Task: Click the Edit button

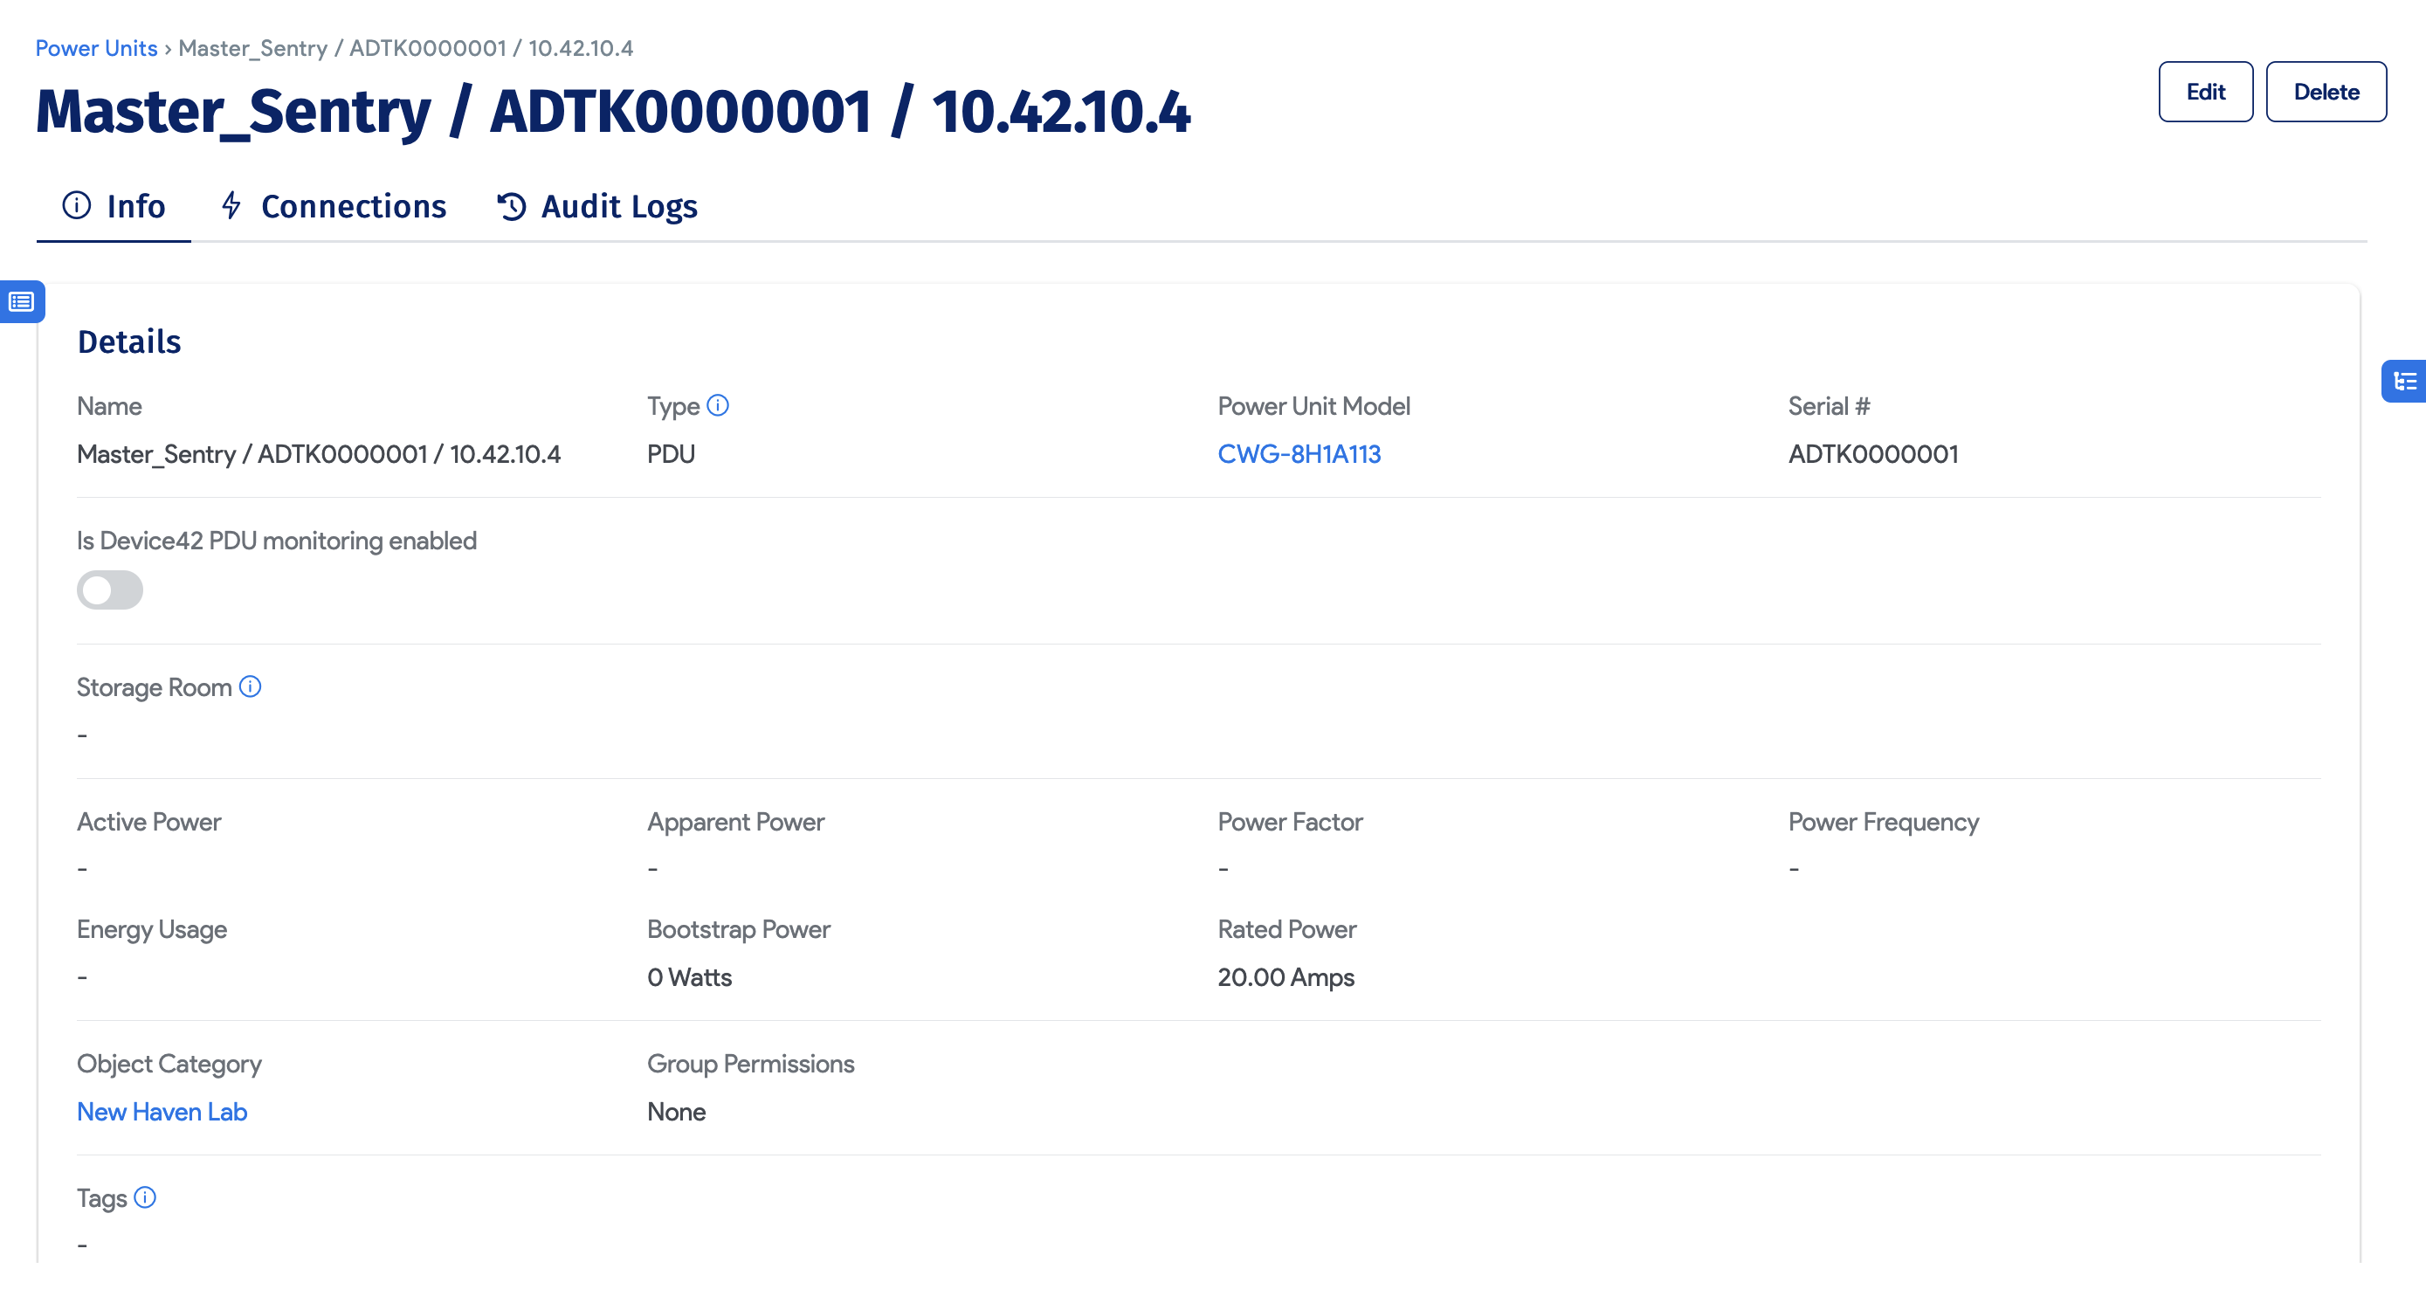Action: click(2206, 92)
